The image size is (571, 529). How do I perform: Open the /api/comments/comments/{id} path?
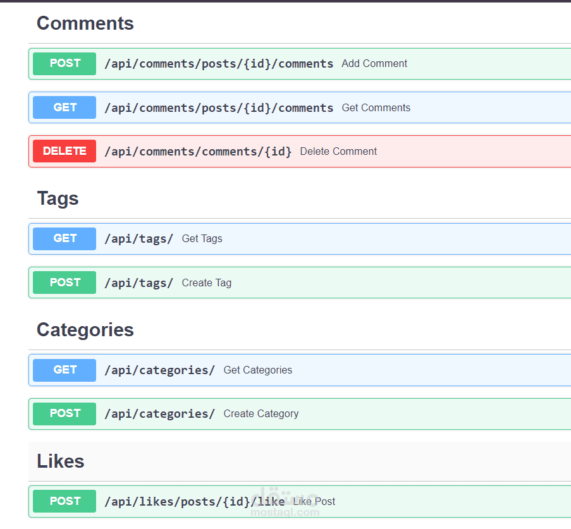tap(198, 152)
